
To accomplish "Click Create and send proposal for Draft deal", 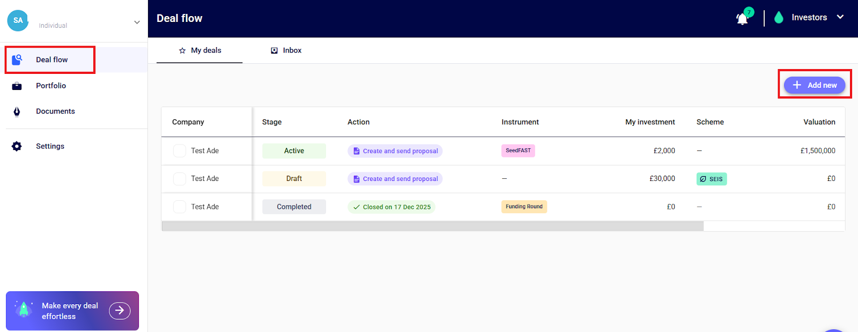I will click(395, 179).
